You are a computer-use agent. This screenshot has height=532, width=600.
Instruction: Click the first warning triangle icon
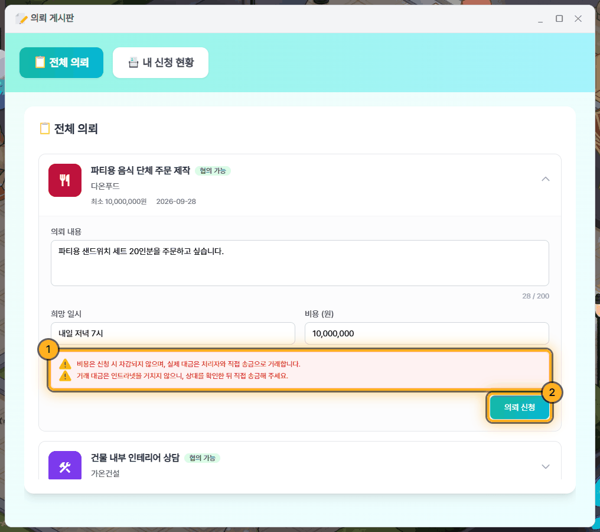pos(65,364)
